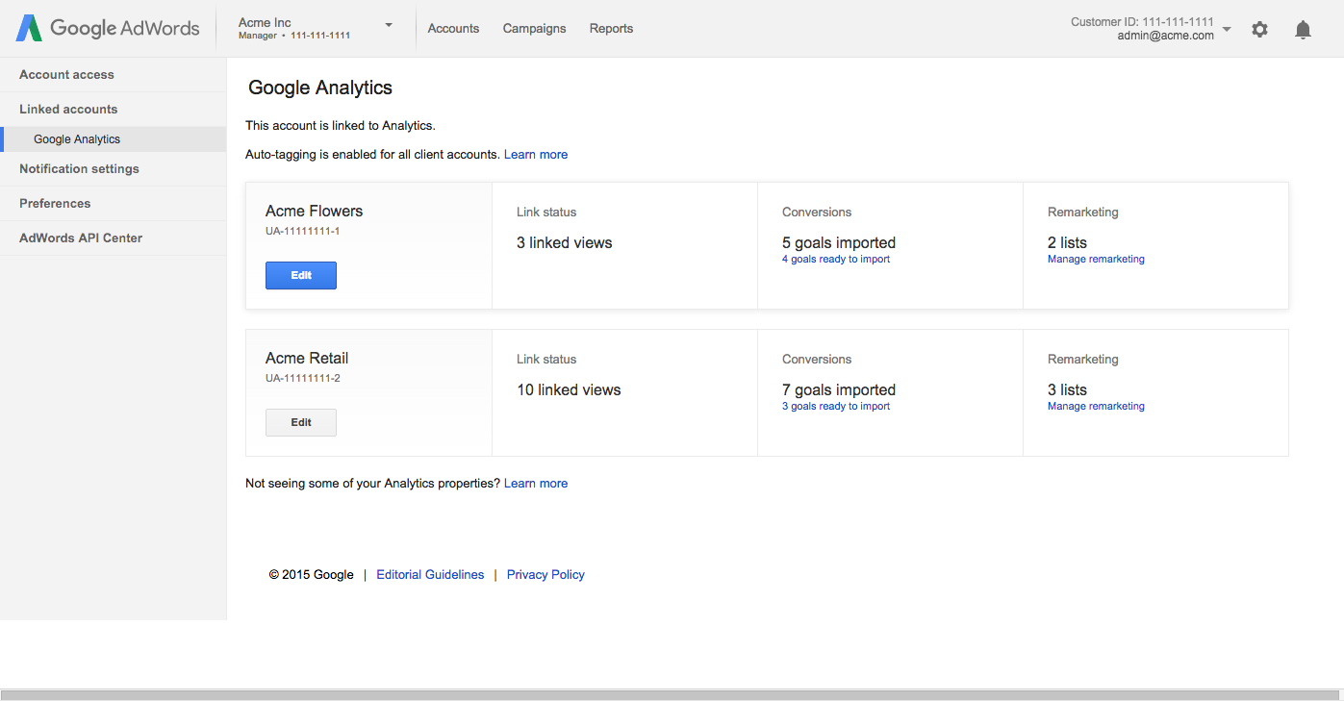
Task: Open Preferences in the sidebar
Action: click(114, 204)
